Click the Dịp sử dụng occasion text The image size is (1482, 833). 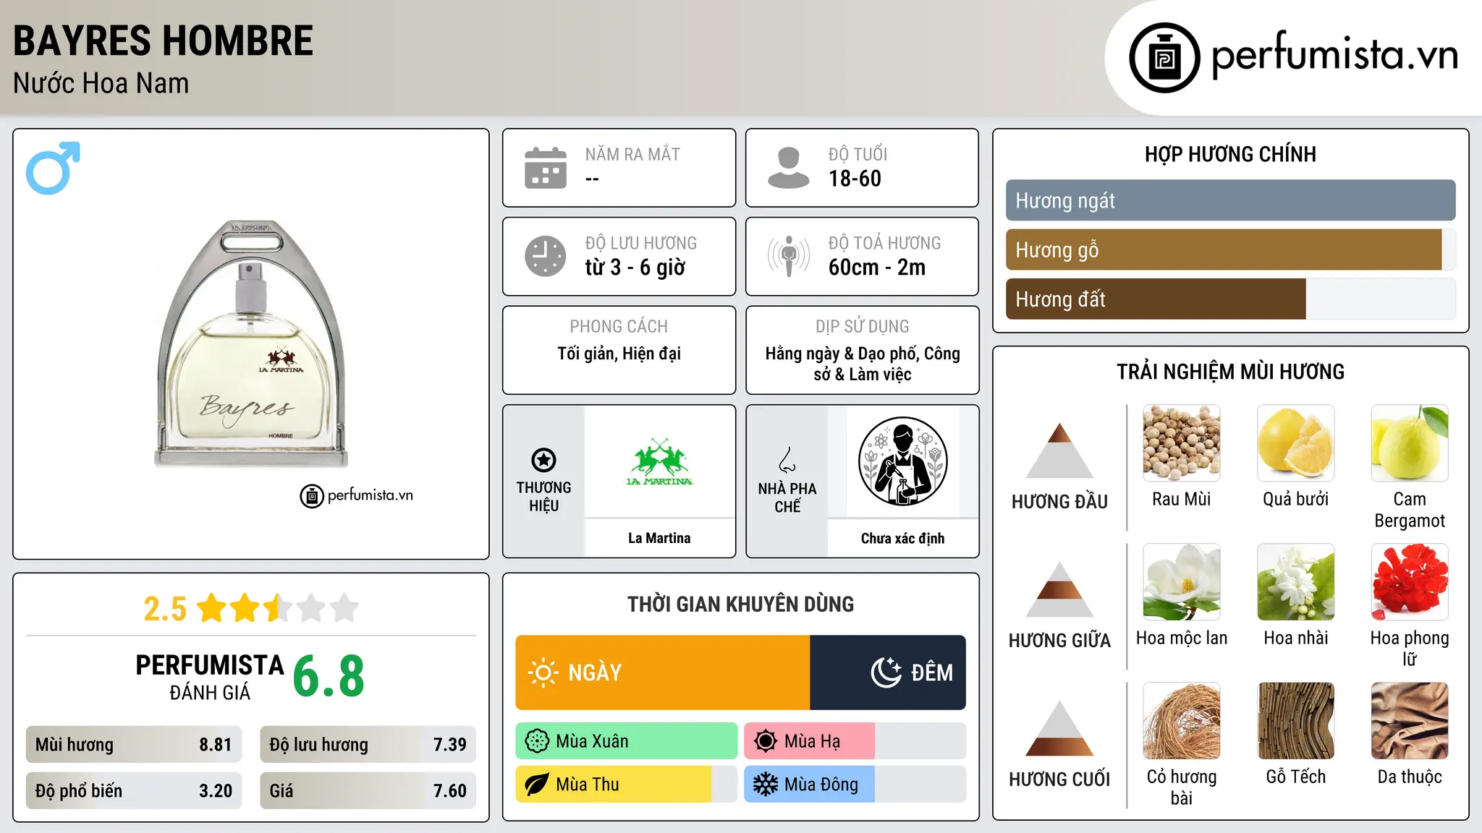click(x=863, y=364)
